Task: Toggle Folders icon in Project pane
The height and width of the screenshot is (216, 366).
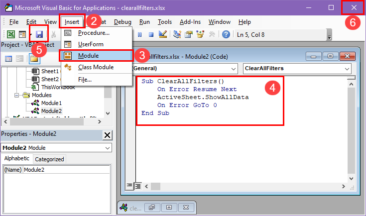Action: point(34,59)
